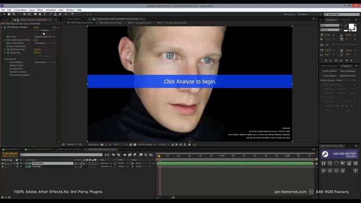This screenshot has height=203, width=361.
Task: Collapse the Advanced section
Action: coord(5,59)
